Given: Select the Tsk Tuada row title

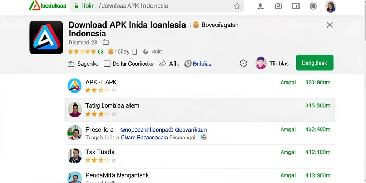Looking at the screenshot, I should point(100,152).
